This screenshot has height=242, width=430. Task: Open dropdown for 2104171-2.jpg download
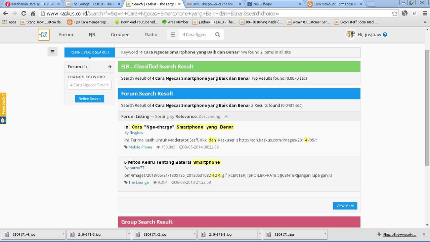pyautogui.click(x=194, y=234)
